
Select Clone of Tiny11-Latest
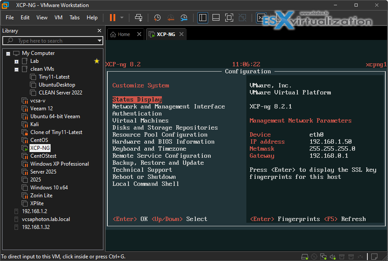click(56, 132)
